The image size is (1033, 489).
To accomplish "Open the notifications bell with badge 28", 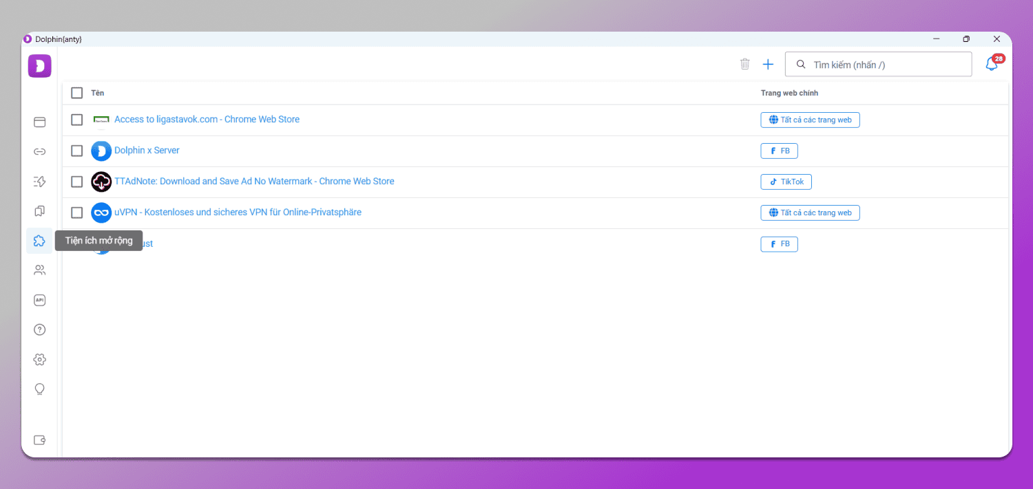I will [x=992, y=63].
